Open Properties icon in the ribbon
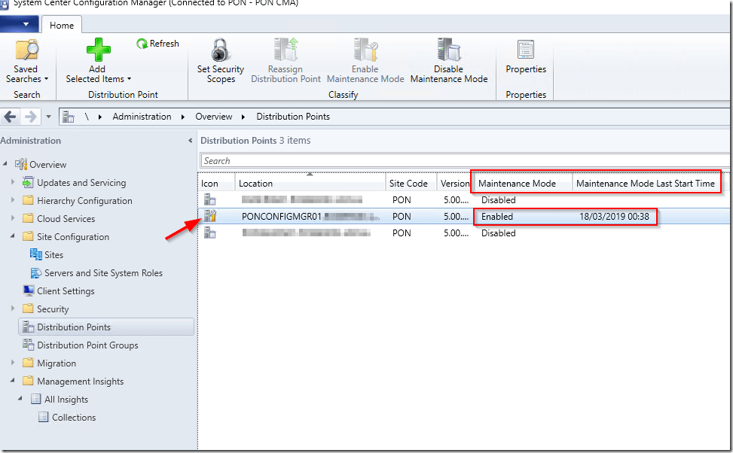733x453 pixels. pyautogui.click(x=525, y=51)
